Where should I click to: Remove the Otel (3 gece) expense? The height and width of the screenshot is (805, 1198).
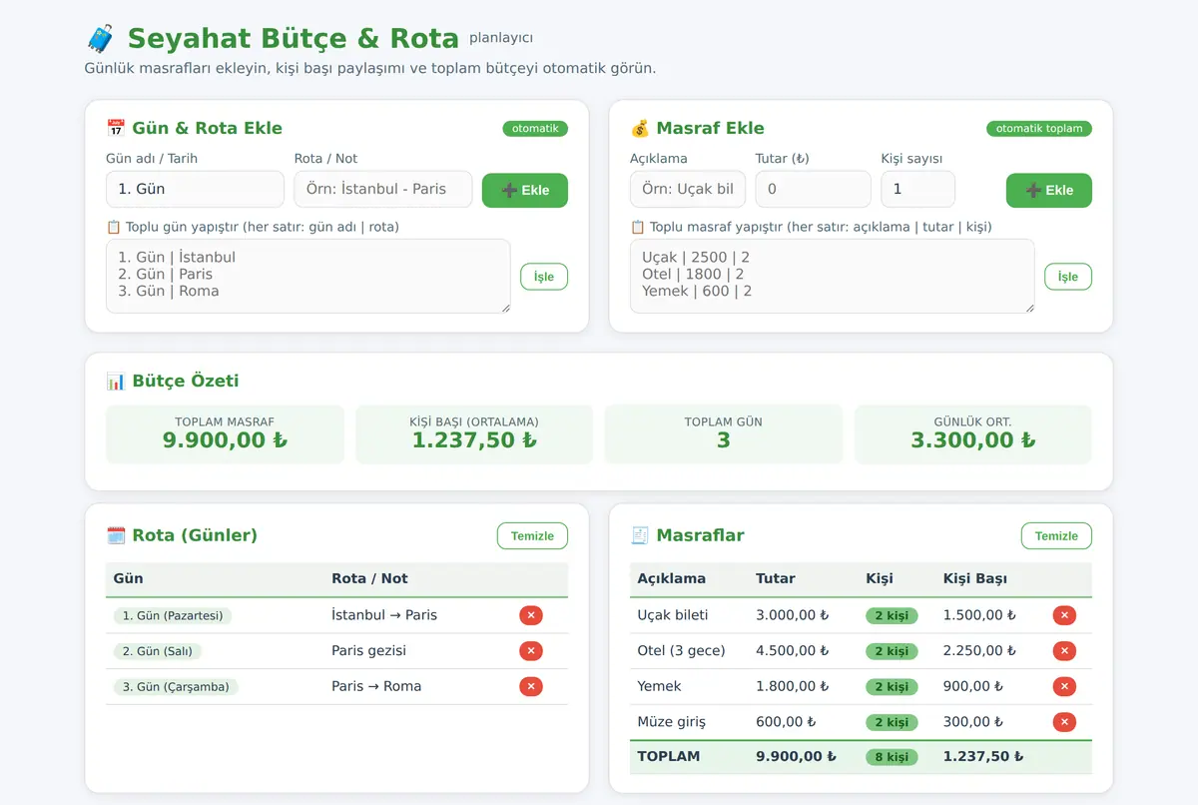pos(1064,651)
